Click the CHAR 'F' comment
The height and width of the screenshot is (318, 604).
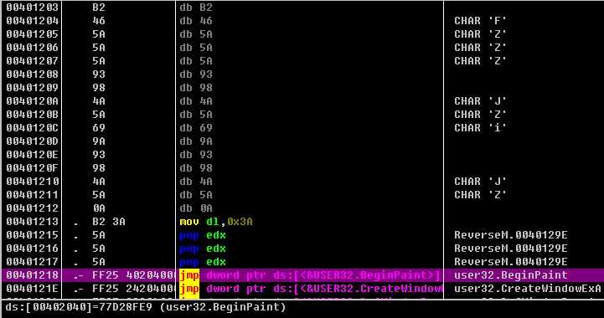[480, 21]
